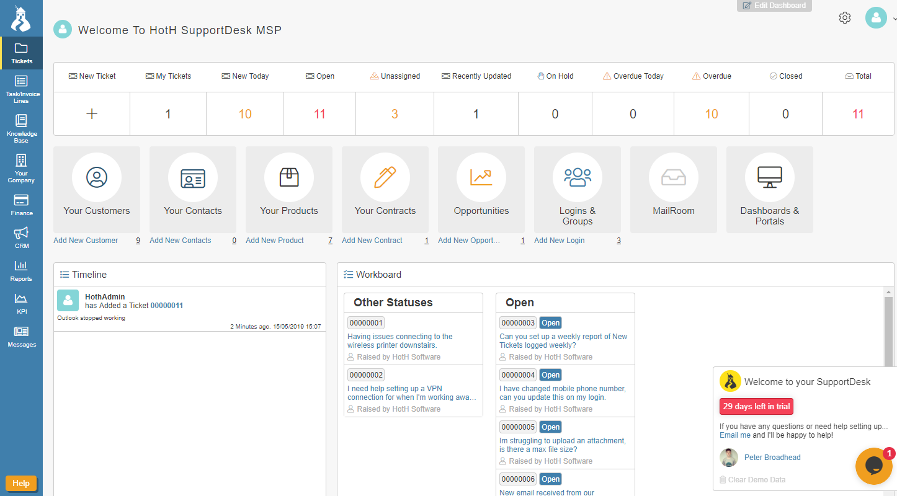Viewport: 897px width, 496px height.
Task: Click the Workboard scrollbar
Action: (x=888, y=332)
